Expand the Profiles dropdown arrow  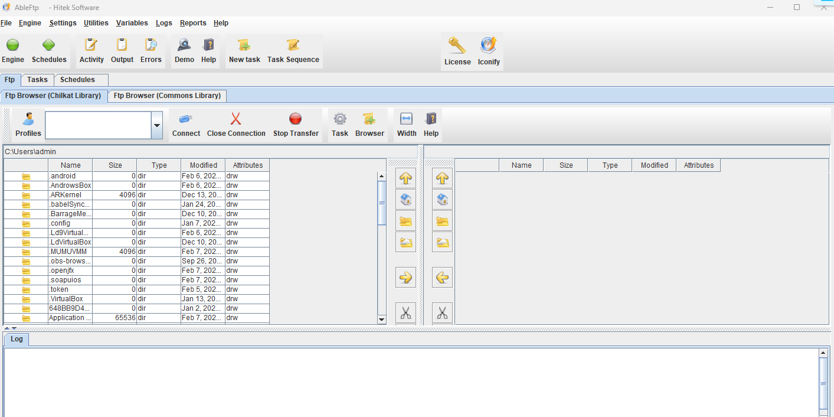point(157,126)
